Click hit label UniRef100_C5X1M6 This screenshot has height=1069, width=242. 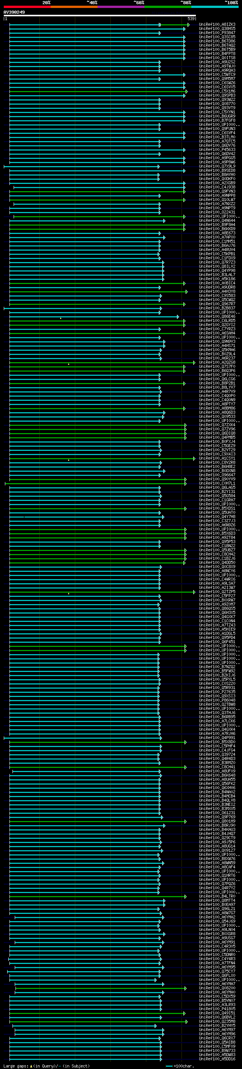click(217, 91)
